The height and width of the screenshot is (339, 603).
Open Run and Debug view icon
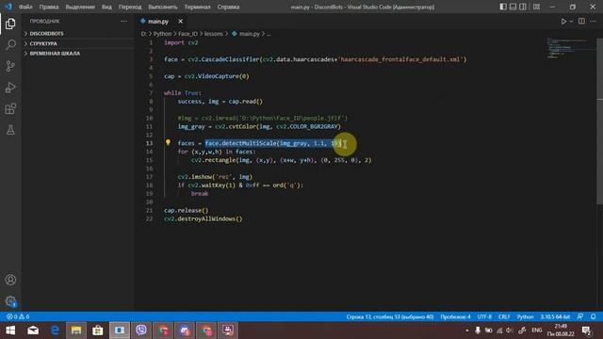tap(10, 88)
